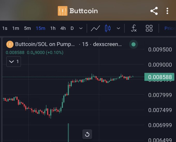
Task: Click the dexscreen source label in the legend
Action: [x=107, y=44]
